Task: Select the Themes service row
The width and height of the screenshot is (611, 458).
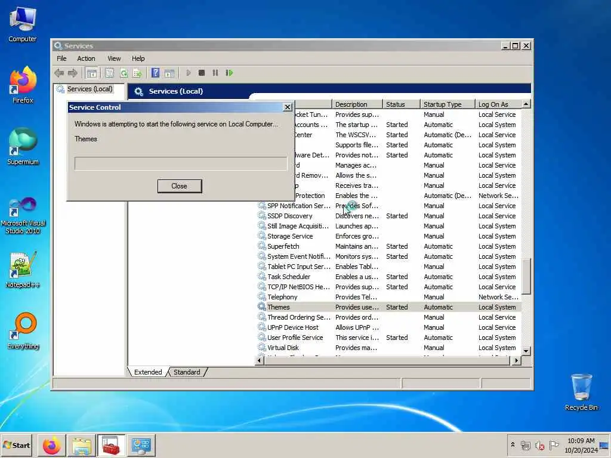Action: [x=388, y=307]
